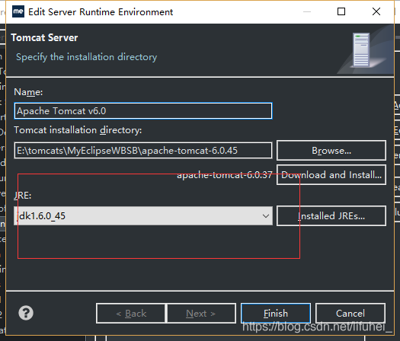Click the disabled Next button

pos(201,314)
